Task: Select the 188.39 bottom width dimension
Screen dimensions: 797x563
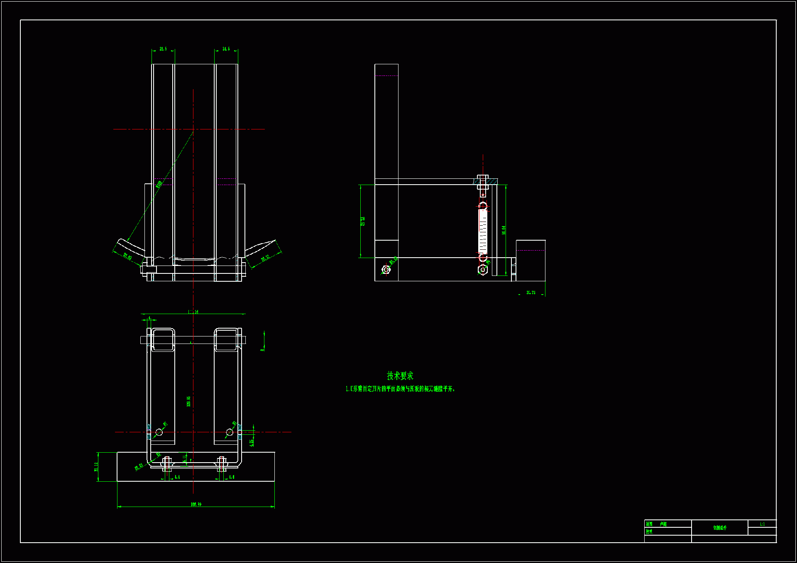Action: click(x=196, y=504)
